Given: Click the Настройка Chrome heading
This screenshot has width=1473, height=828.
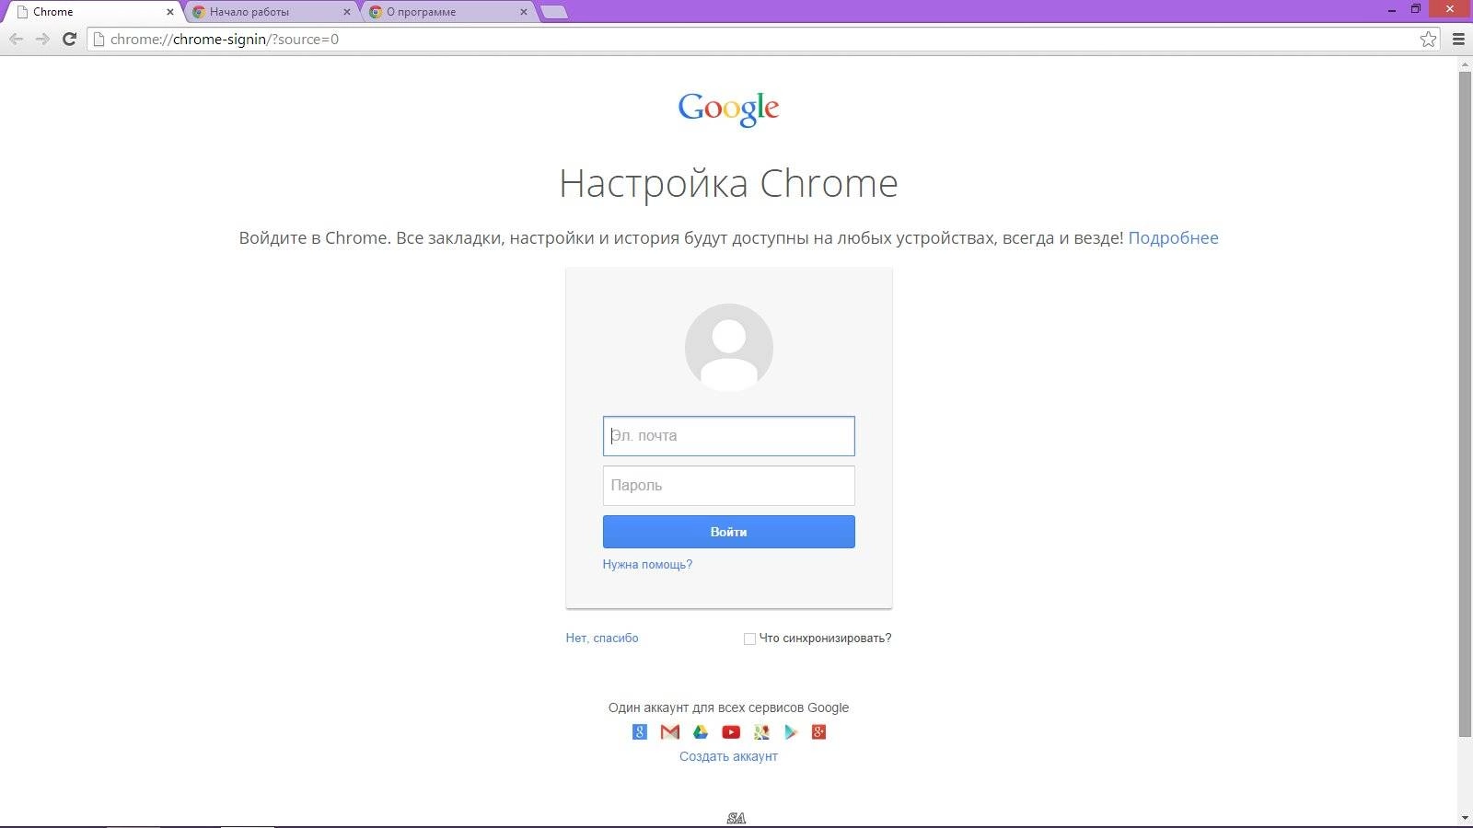Looking at the screenshot, I should coord(728,183).
